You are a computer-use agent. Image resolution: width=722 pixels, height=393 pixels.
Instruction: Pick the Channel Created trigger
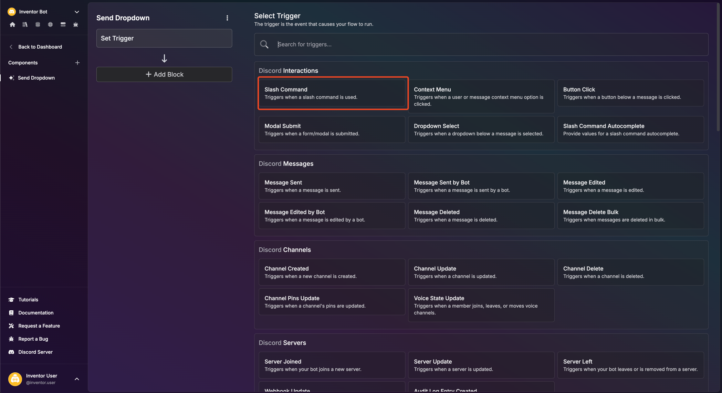tap(332, 272)
